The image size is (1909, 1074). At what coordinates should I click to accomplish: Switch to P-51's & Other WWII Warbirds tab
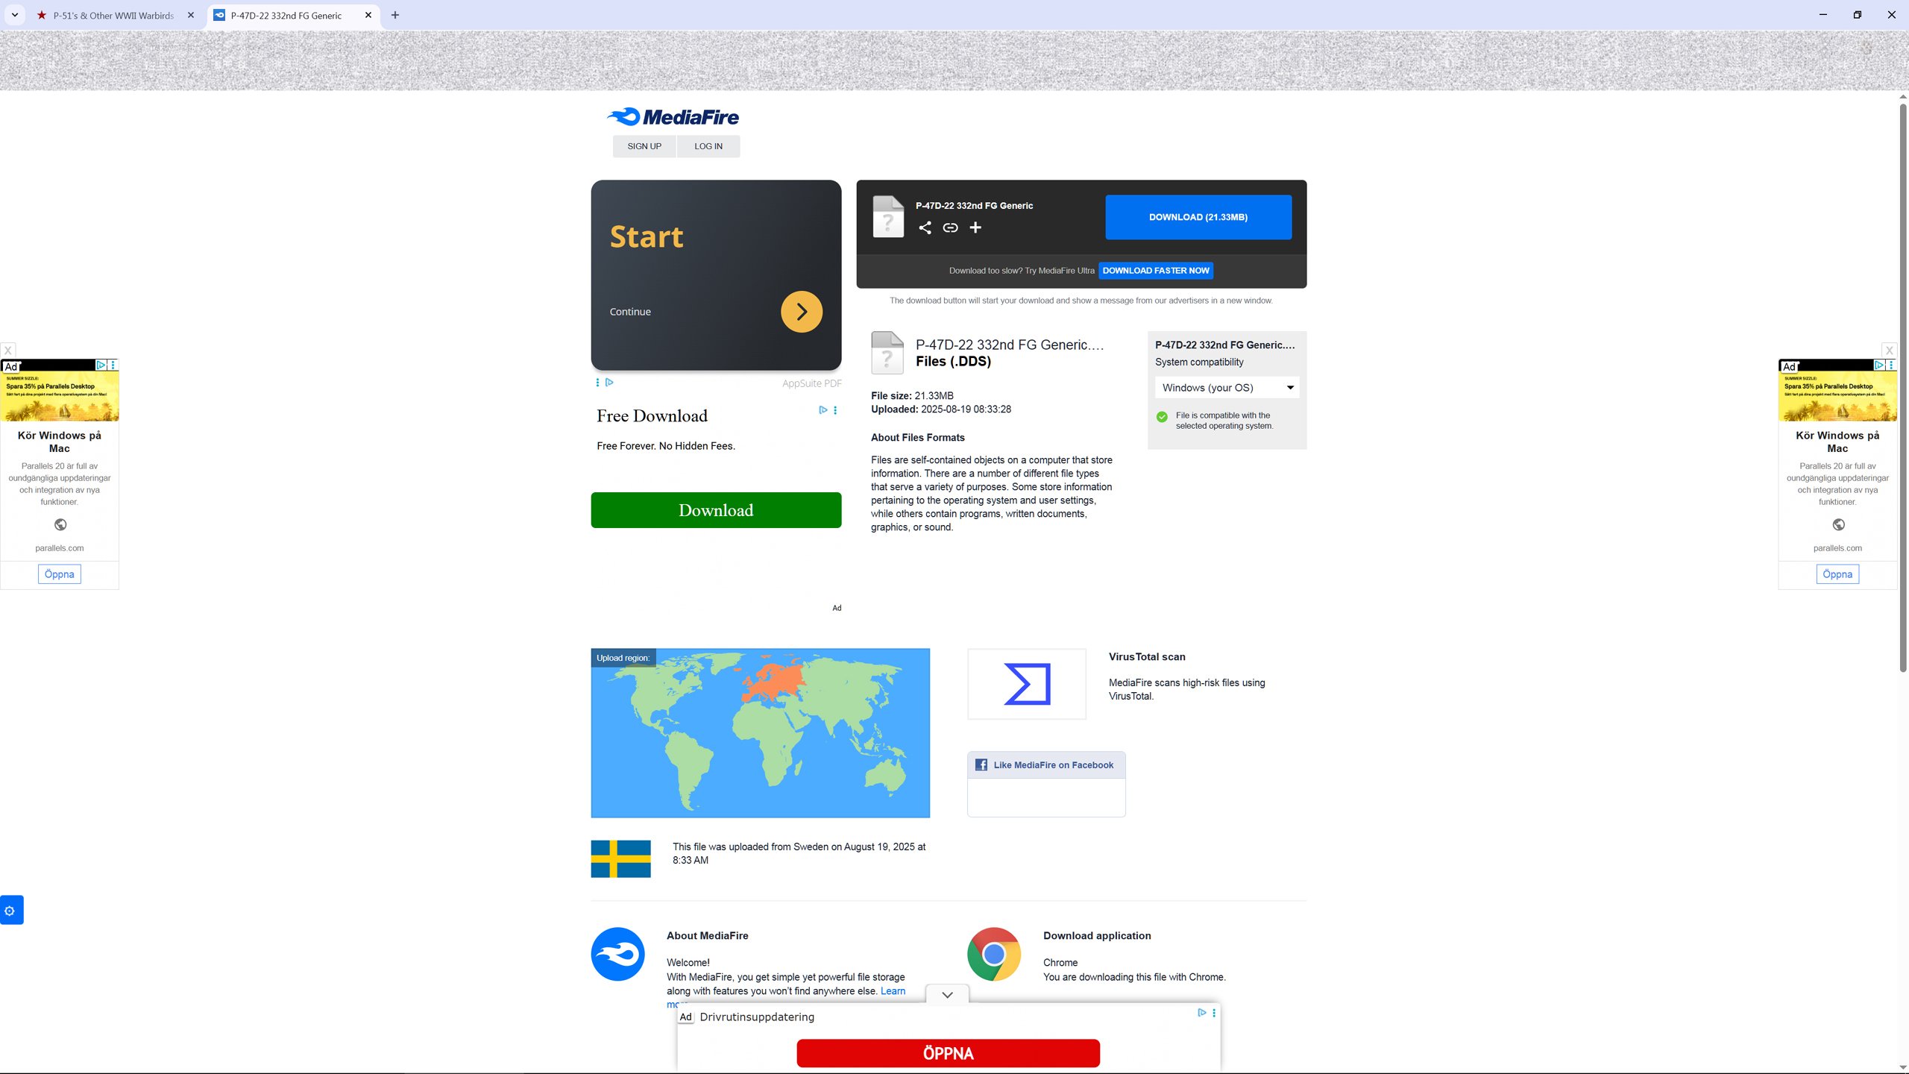pyautogui.click(x=113, y=15)
